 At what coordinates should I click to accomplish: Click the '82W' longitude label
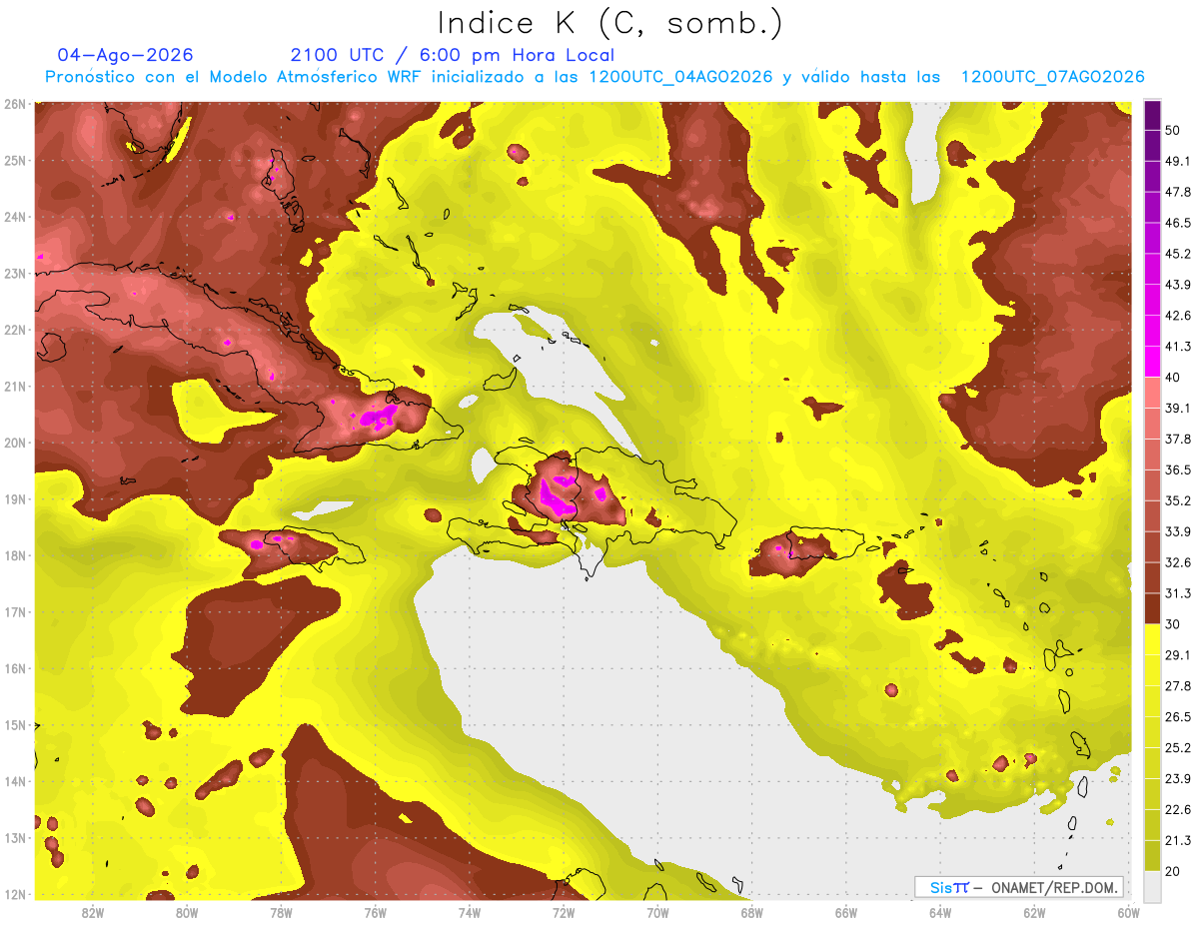point(92,911)
